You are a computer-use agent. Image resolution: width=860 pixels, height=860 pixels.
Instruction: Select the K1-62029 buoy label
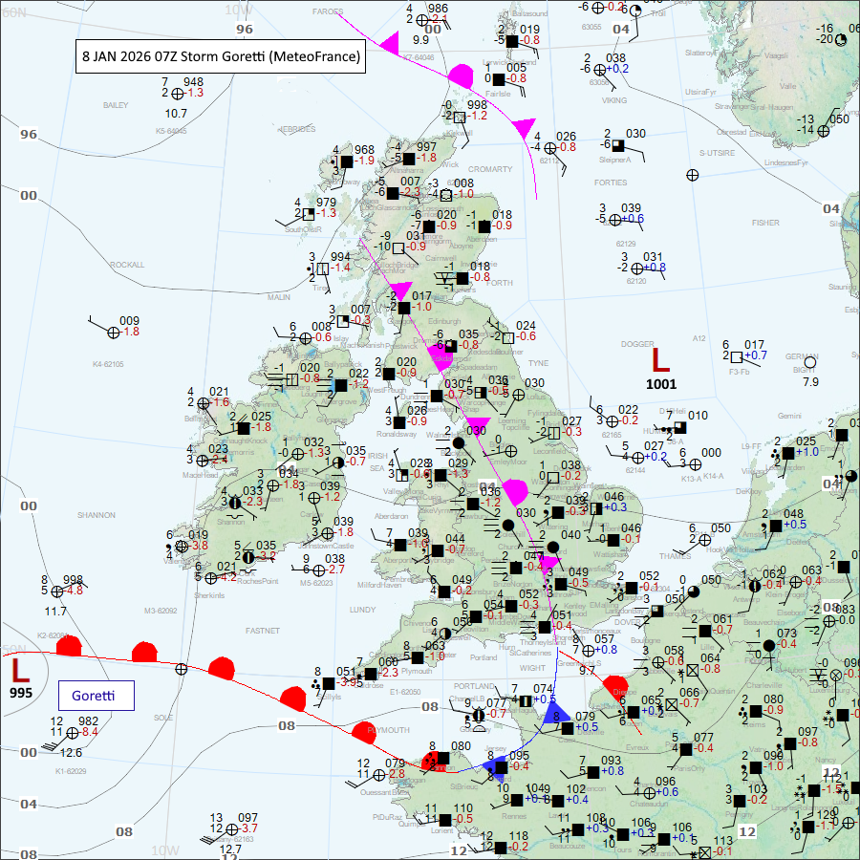71,771
